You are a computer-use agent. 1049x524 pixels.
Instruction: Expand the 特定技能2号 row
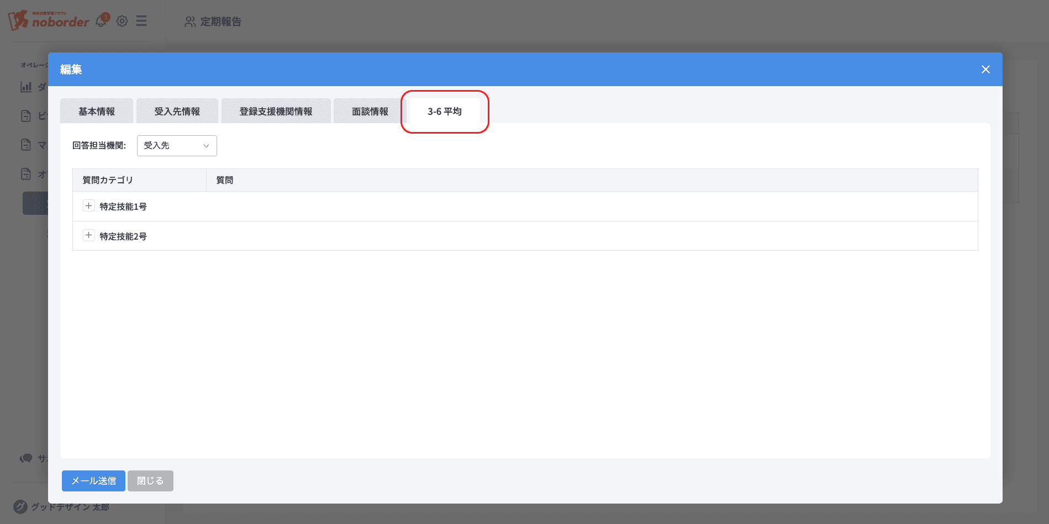pos(88,236)
